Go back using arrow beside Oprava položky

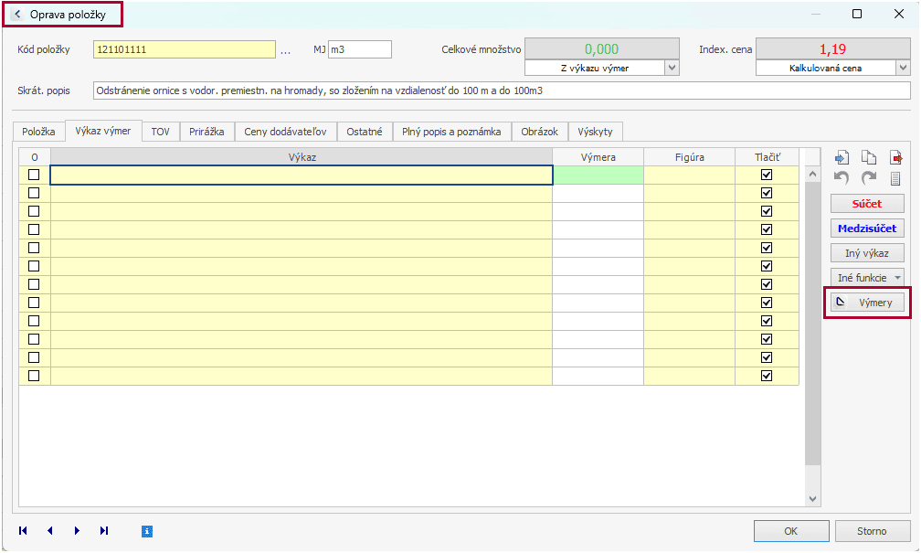click(x=17, y=15)
